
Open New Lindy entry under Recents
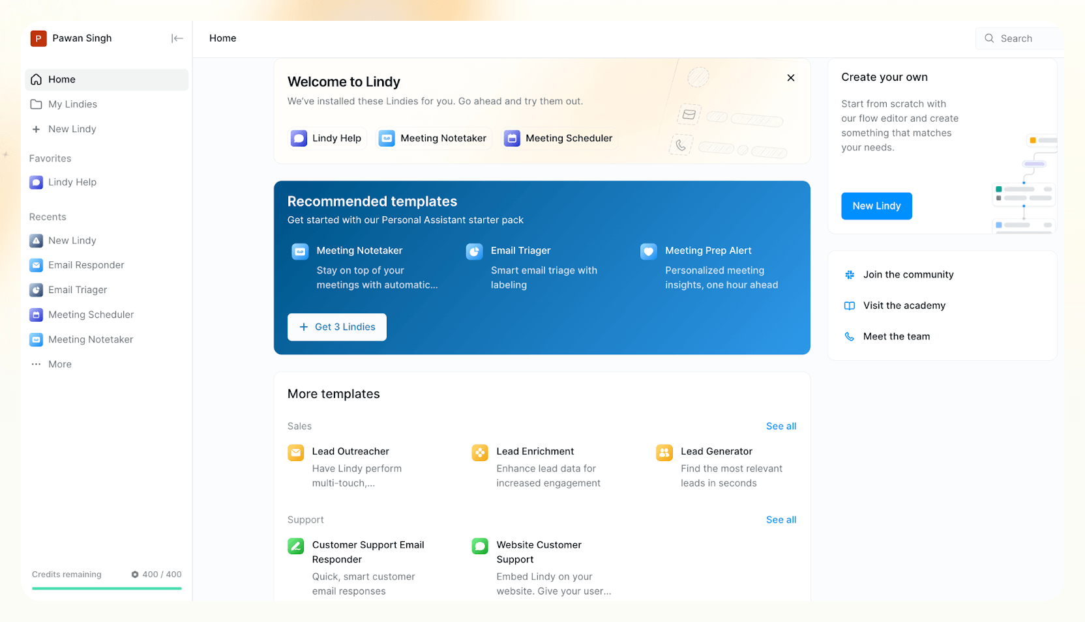coord(107,240)
